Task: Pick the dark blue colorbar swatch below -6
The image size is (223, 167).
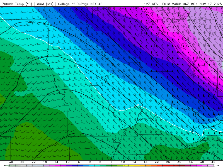Action: coord(75,165)
